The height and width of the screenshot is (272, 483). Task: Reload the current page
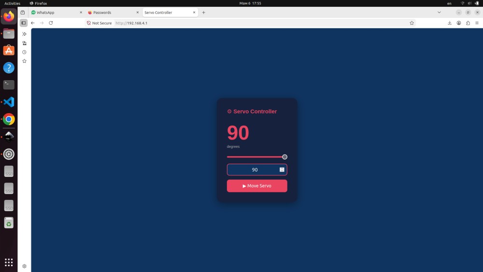51,23
